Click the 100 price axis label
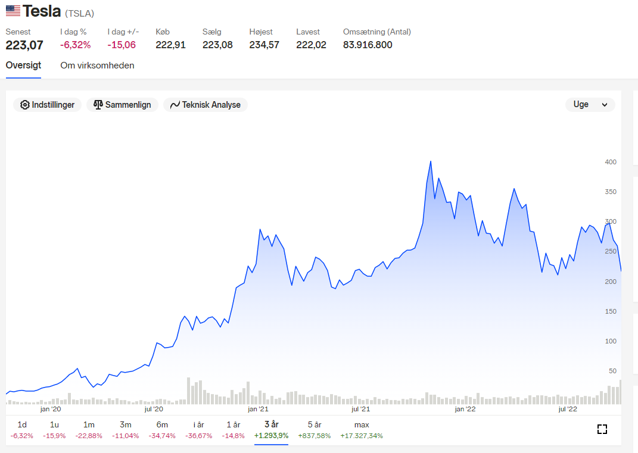The height and width of the screenshot is (453, 638). 611,341
